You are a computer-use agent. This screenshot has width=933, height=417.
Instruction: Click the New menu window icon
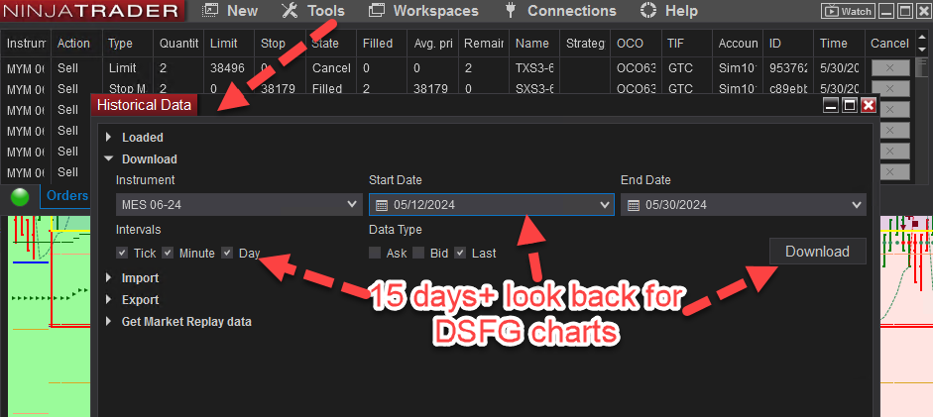click(210, 11)
